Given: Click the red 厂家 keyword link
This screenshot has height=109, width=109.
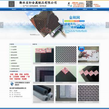Looking at the screenshot, I should coord(28,77).
